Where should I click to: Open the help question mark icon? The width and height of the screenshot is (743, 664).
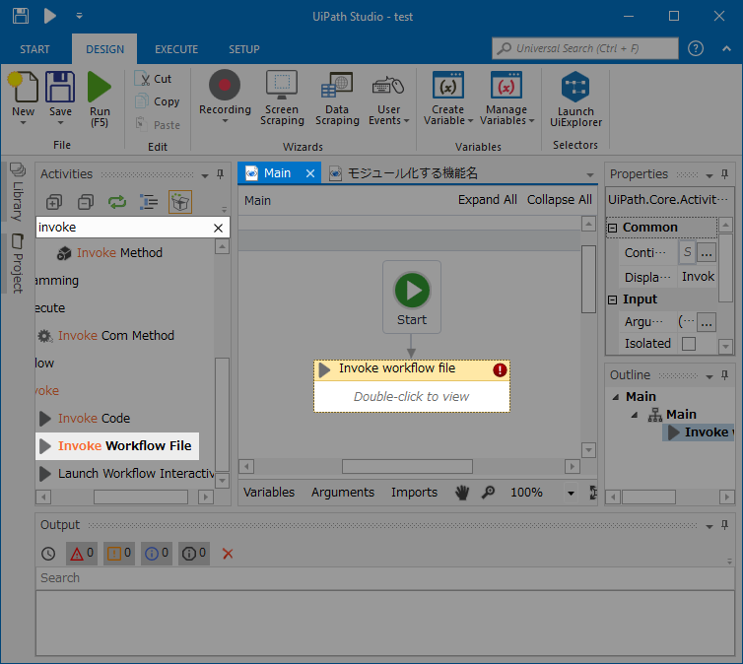pos(696,48)
